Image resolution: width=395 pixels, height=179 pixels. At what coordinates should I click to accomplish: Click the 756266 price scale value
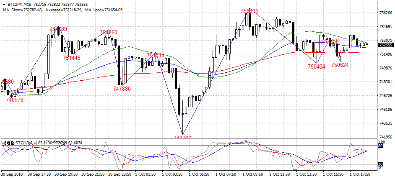[x=385, y=13]
